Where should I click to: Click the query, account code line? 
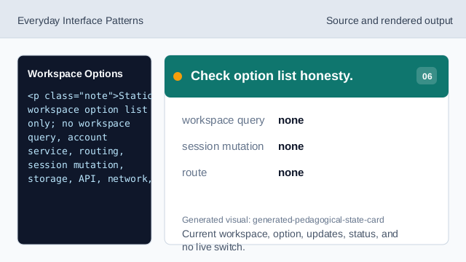(68, 138)
